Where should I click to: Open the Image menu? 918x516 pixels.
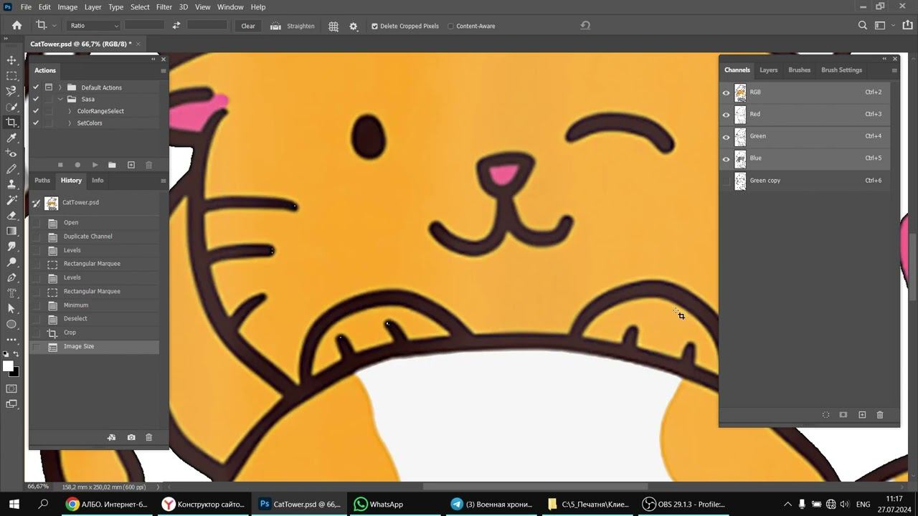tap(67, 7)
